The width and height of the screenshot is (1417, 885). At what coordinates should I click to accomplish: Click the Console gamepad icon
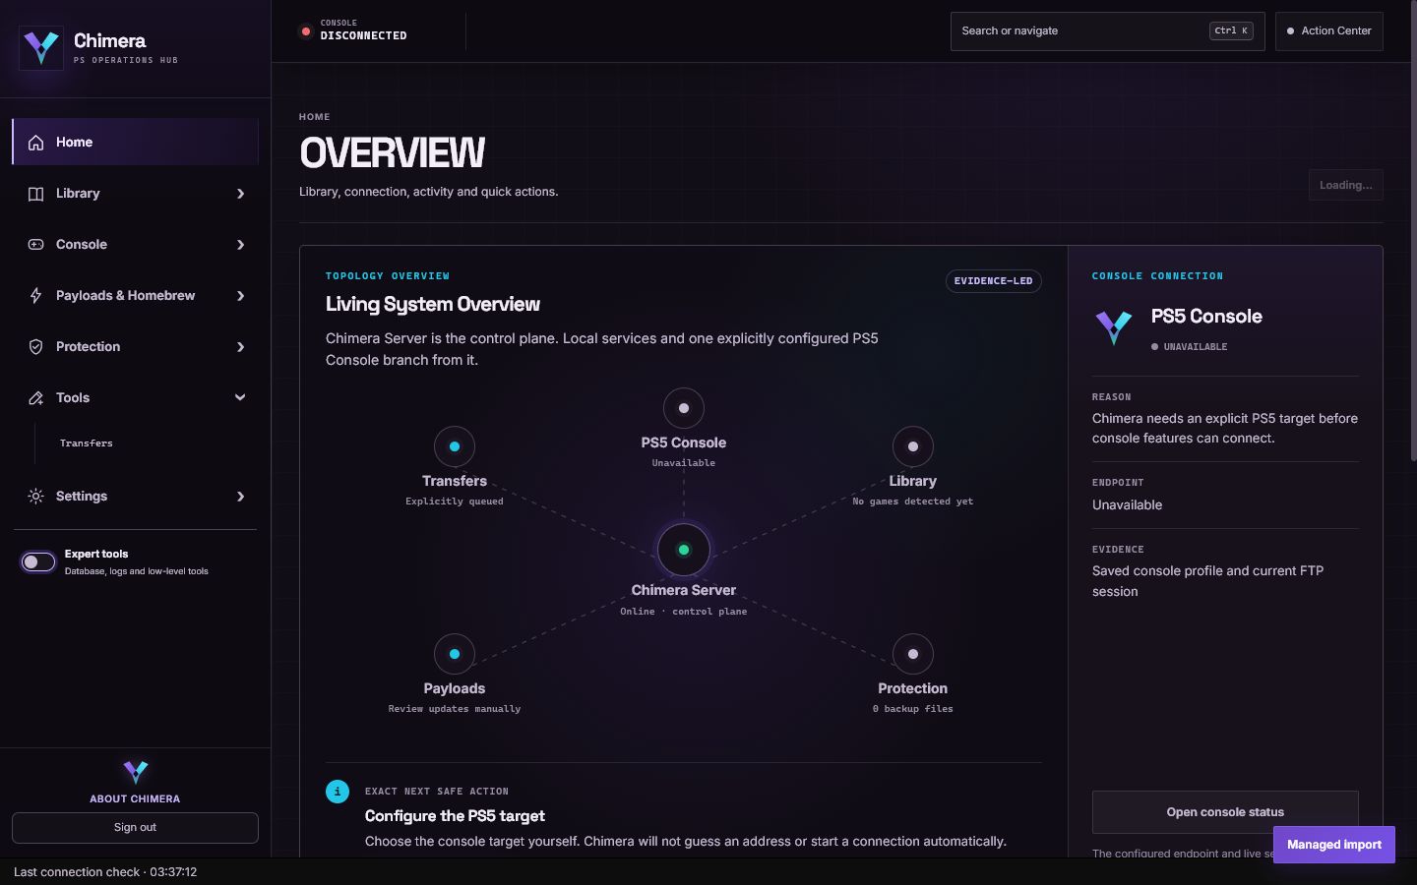tap(35, 245)
